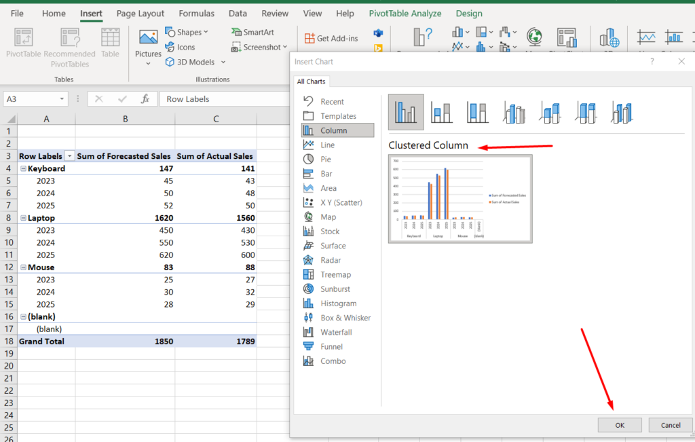Screen dimensions: 695x442
Task: Open the 3D Models dropdown arrow
Action: click(x=223, y=62)
